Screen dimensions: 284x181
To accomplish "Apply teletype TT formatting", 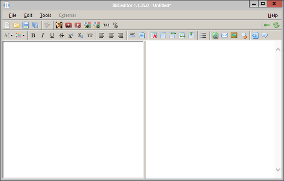I will click(90, 35).
